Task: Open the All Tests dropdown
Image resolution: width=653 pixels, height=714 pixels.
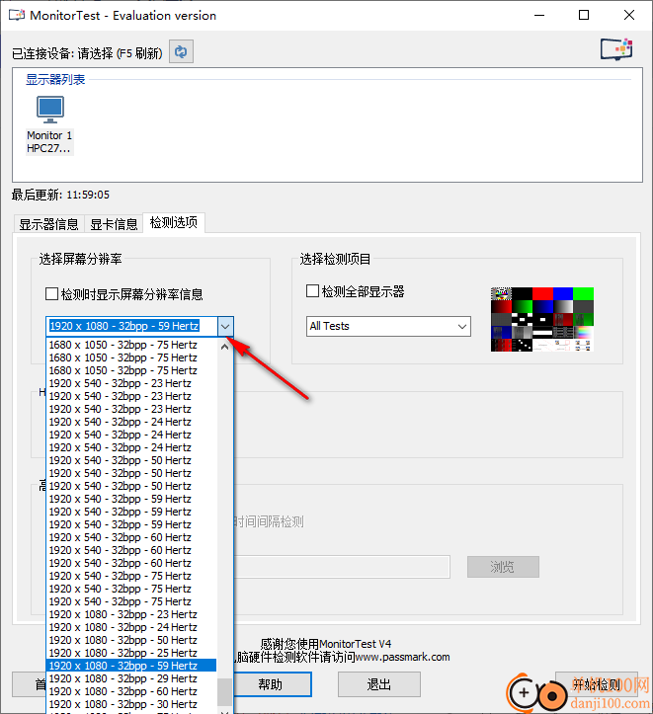Action: (x=388, y=327)
